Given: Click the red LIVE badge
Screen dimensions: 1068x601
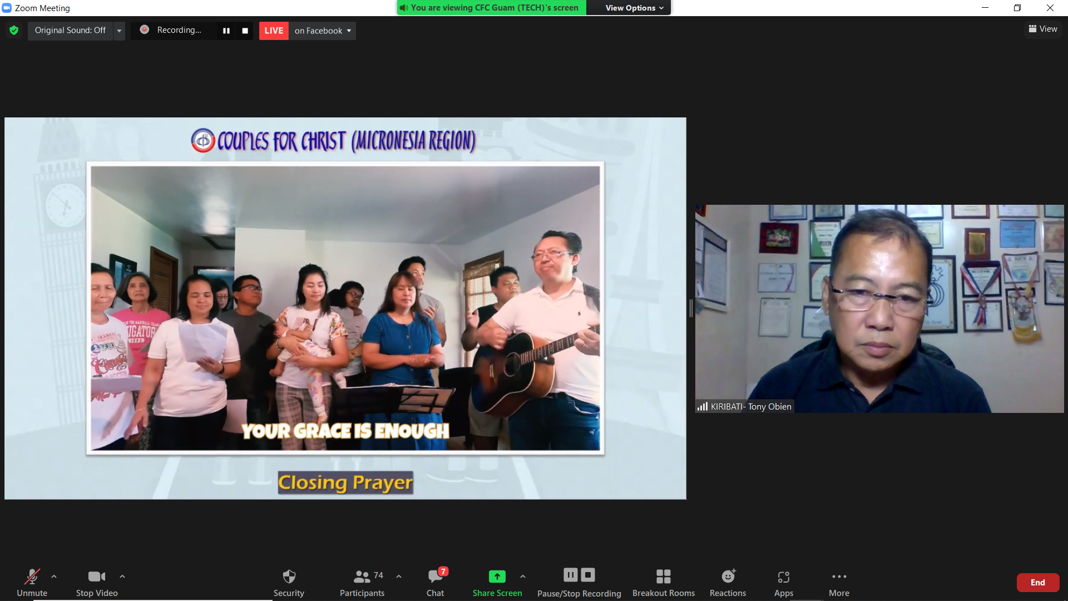Looking at the screenshot, I should pos(274,31).
